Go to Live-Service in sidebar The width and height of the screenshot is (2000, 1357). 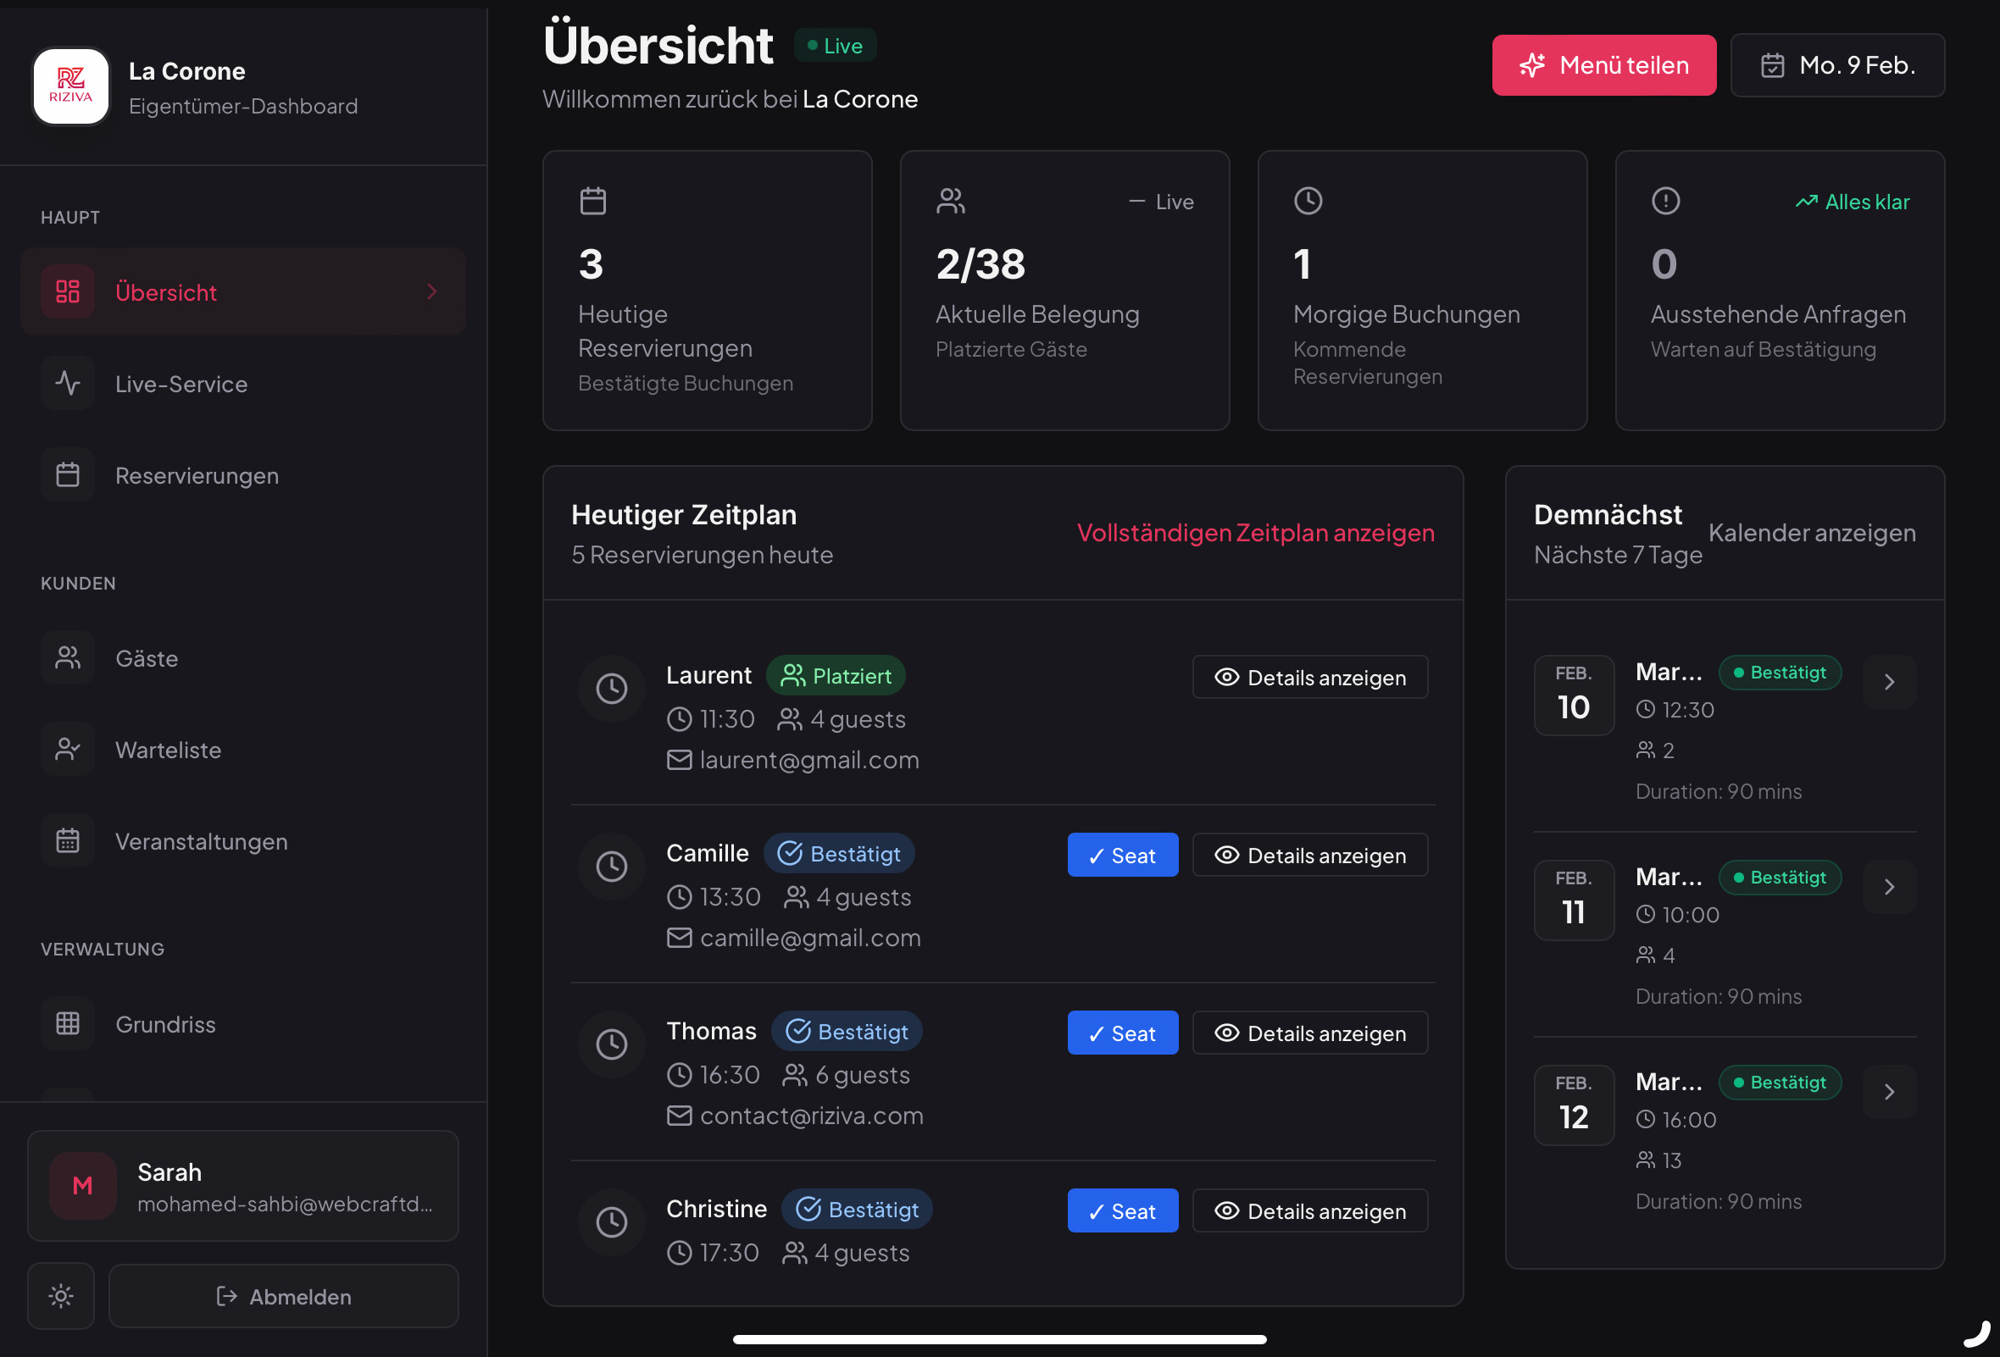pyautogui.click(x=242, y=384)
